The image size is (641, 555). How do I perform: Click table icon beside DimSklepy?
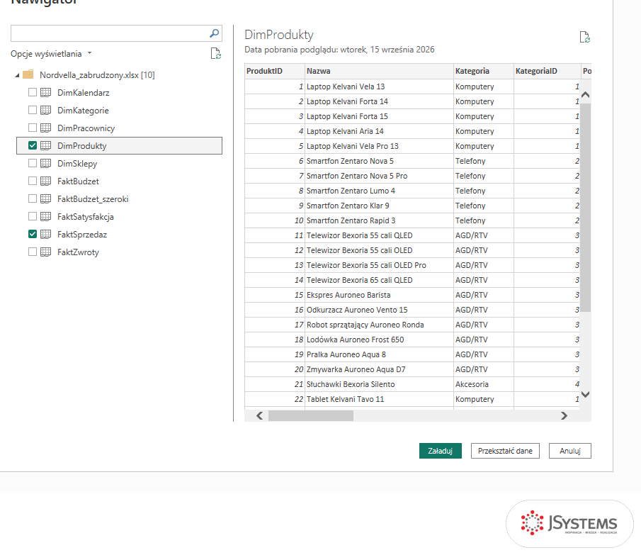point(46,163)
